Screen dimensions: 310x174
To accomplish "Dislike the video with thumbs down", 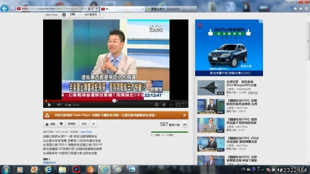I will pyautogui.click(x=61, y=124).
